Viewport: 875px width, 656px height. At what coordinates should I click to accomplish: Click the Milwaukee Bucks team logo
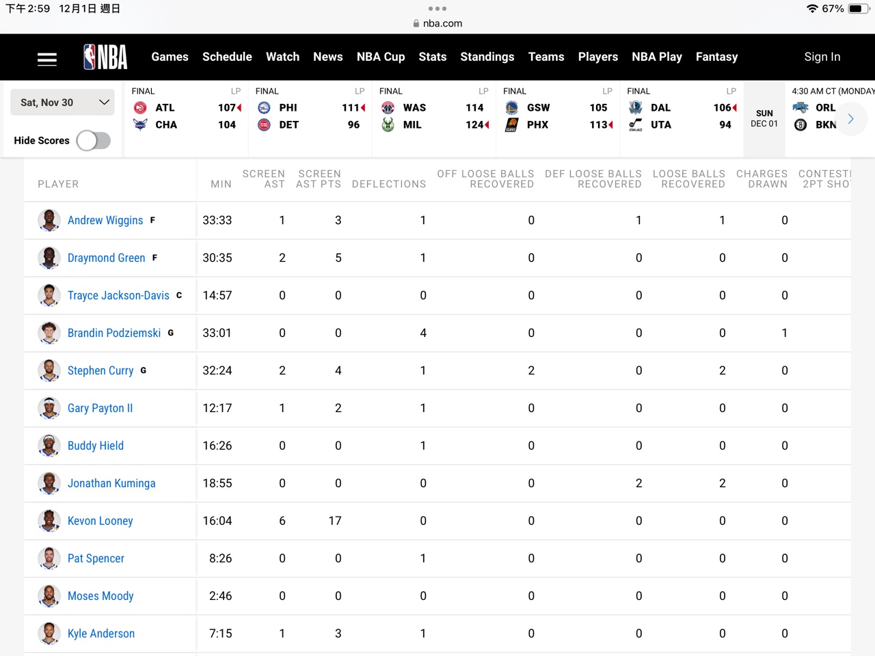tap(388, 125)
